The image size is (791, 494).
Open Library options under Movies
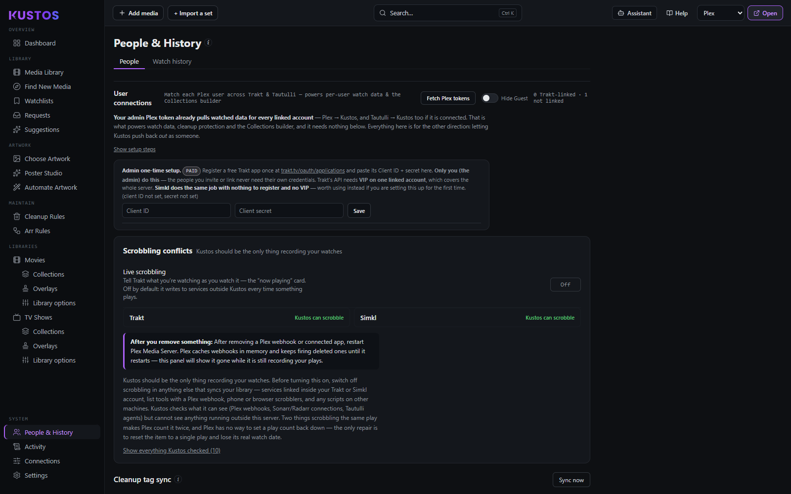point(54,303)
